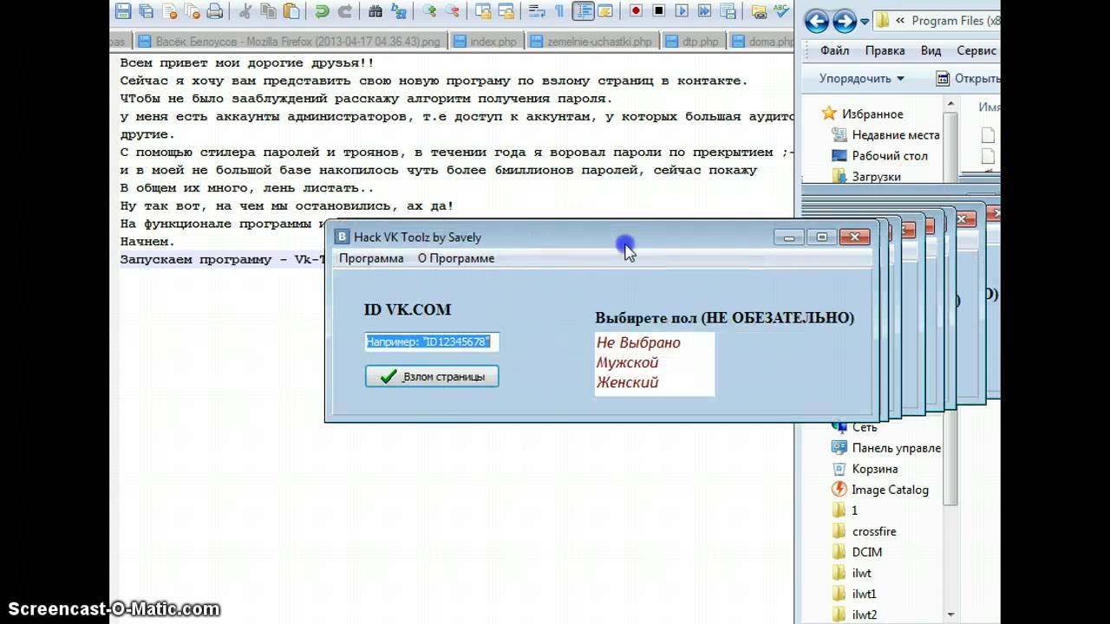Screen dimensions: 1110x624
Task: Toggle the word wrap toolbar icon
Action: [x=537, y=11]
